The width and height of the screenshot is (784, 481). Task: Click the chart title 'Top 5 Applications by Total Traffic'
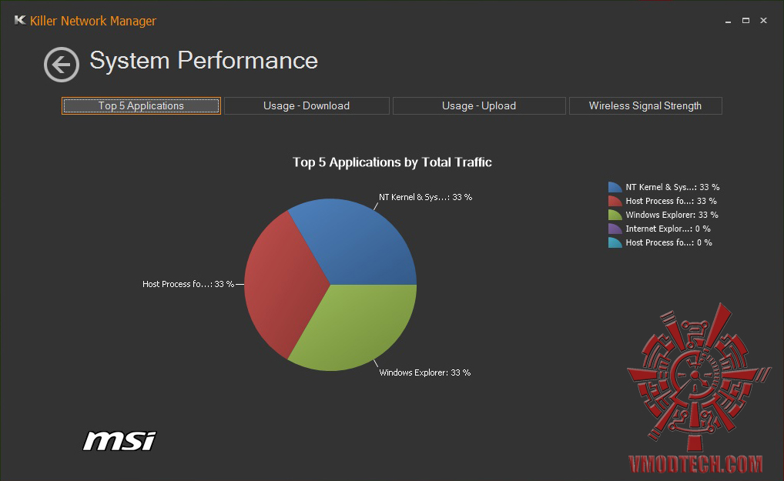pyautogui.click(x=392, y=162)
